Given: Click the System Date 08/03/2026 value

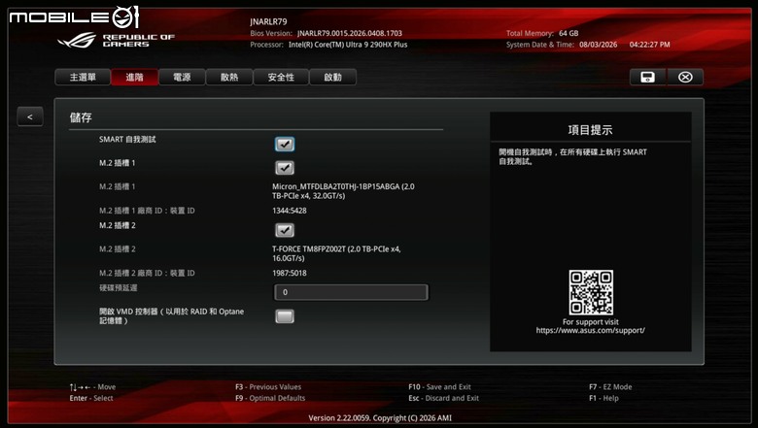Looking at the screenshot, I should 598,45.
